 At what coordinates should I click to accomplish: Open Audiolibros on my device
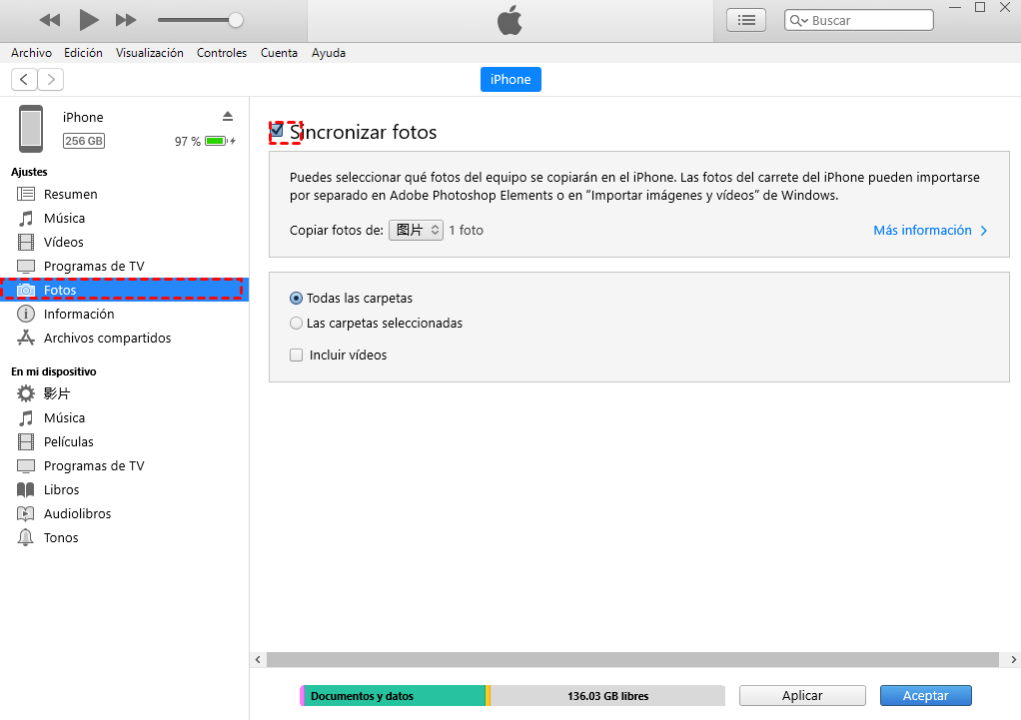point(77,513)
